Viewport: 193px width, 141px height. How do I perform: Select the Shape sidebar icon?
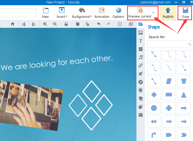click(141, 24)
